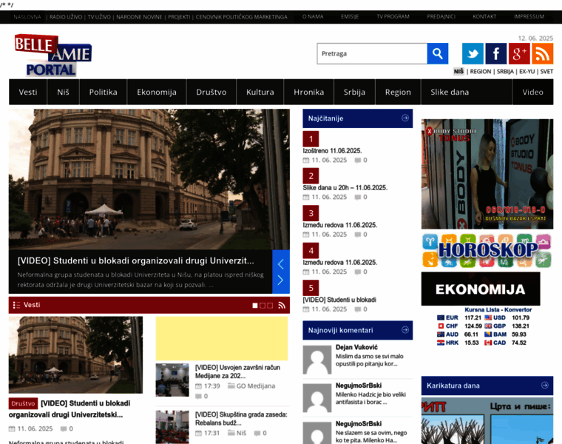Open the orange RSS feed icon
Image resolution: width=562 pixels, height=444 pixels.
[542, 53]
